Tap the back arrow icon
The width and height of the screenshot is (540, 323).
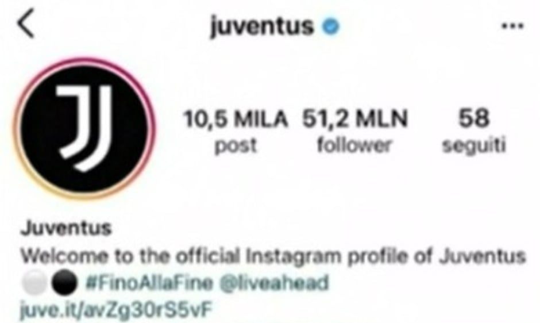[26, 24]
